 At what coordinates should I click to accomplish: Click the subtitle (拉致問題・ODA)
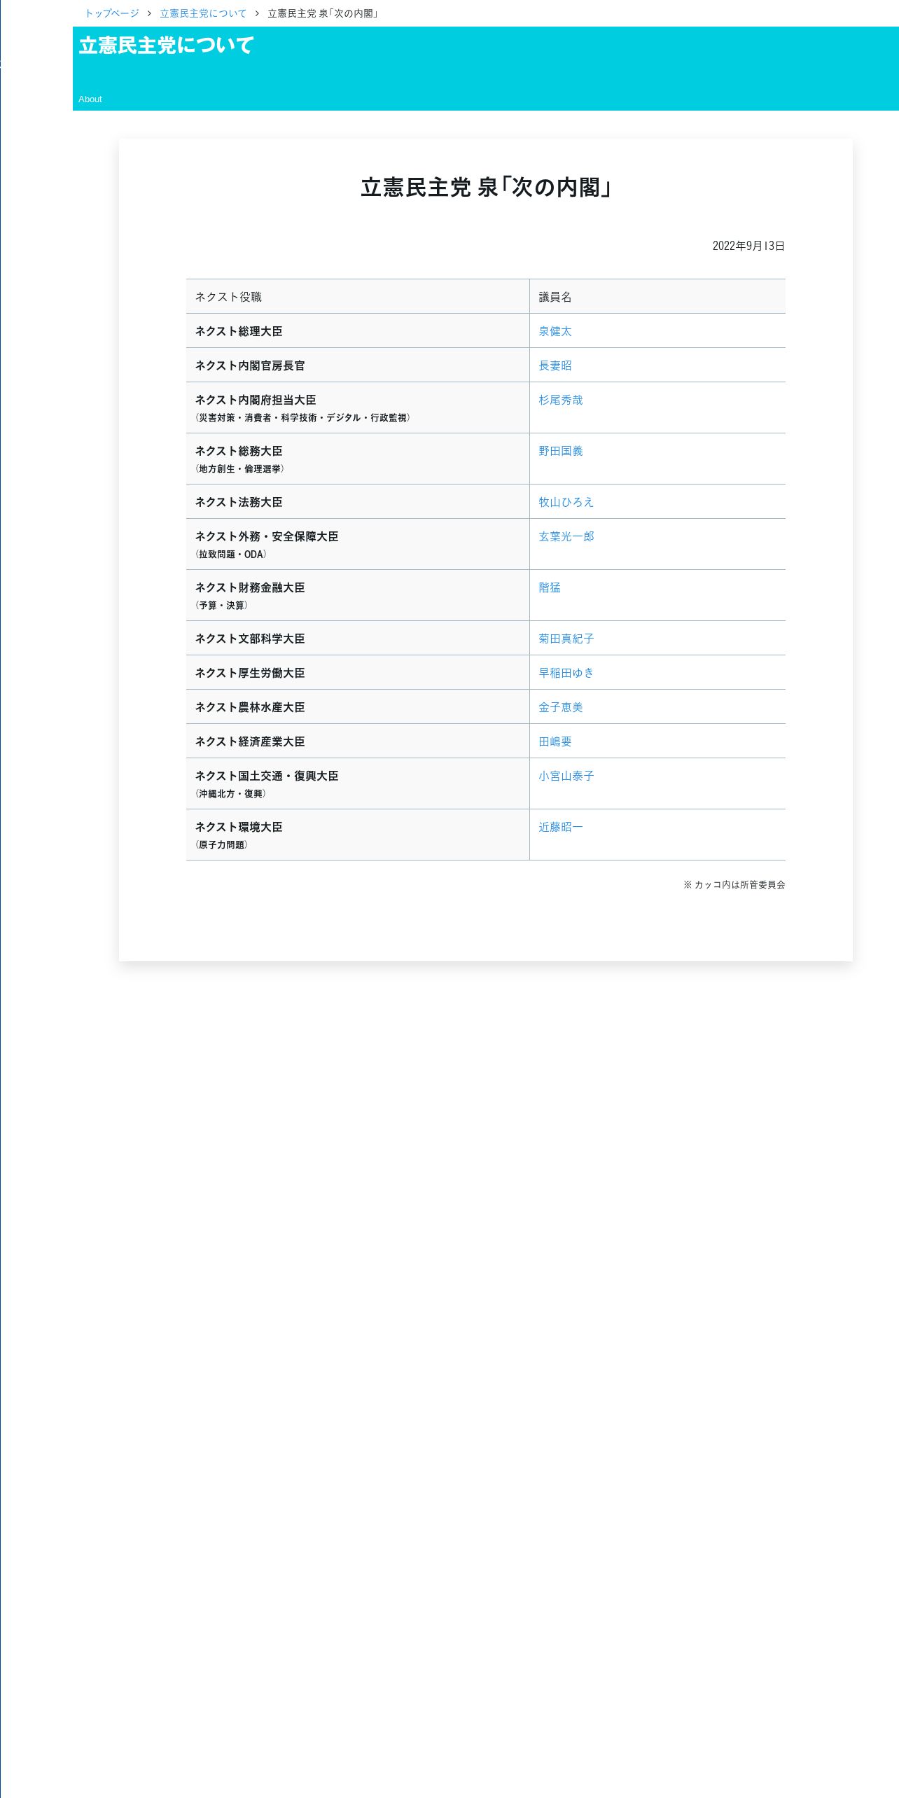(231, 555)
